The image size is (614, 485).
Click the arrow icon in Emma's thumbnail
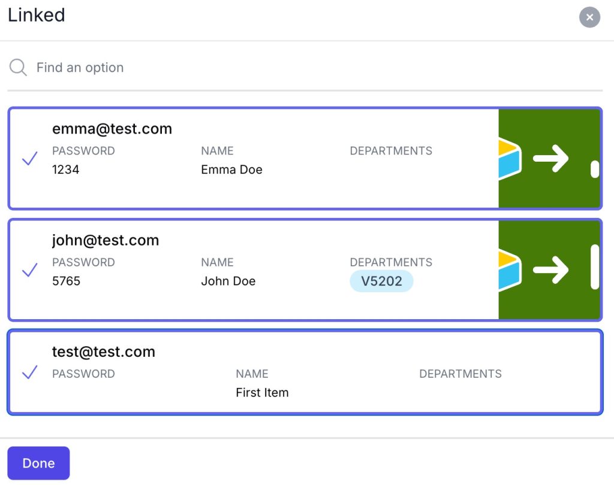coord(550,159)
